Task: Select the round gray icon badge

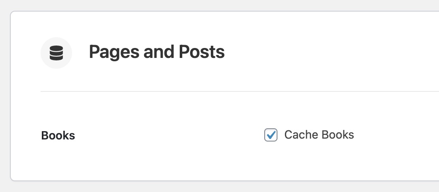Action: pyautogui.click(x=56, y=53)
